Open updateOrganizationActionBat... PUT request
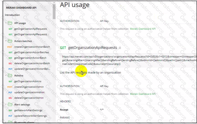The width and height of the screenshot is (197, 124). click(32, 69)
